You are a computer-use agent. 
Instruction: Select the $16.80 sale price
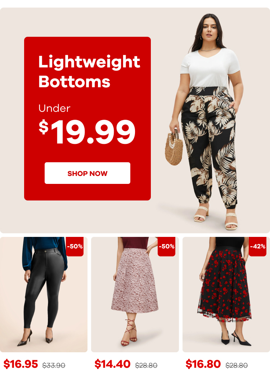click(203, 364)
